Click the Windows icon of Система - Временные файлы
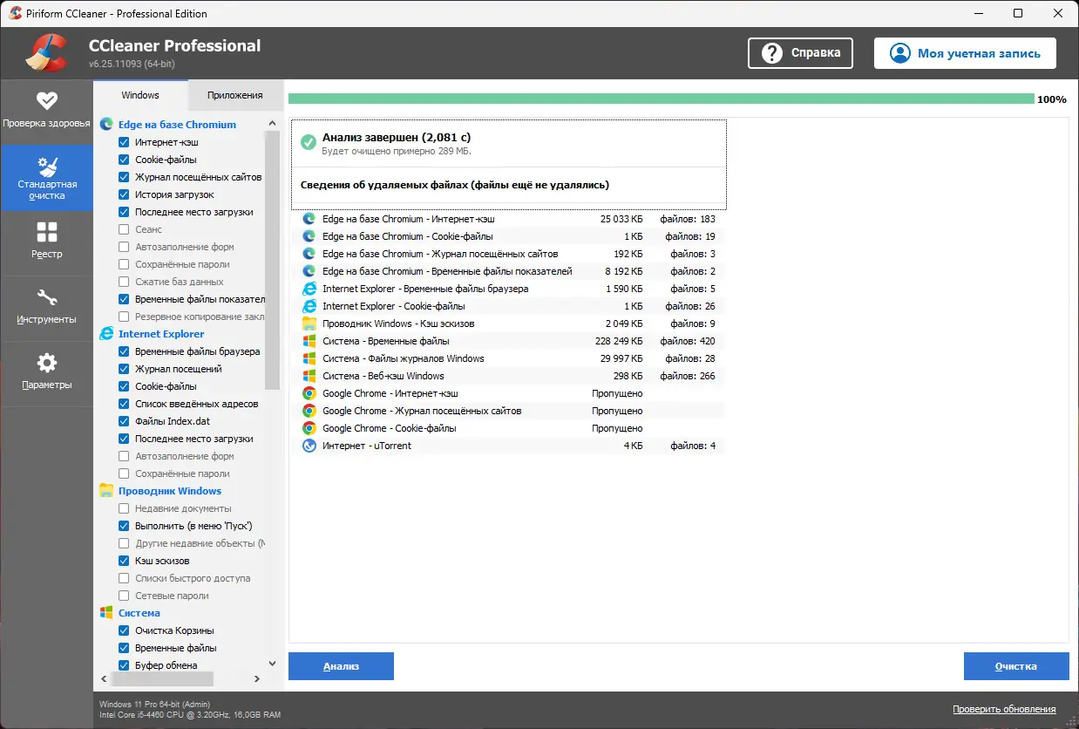Viewport: 1079px width, 729px height. pos(309,341)
